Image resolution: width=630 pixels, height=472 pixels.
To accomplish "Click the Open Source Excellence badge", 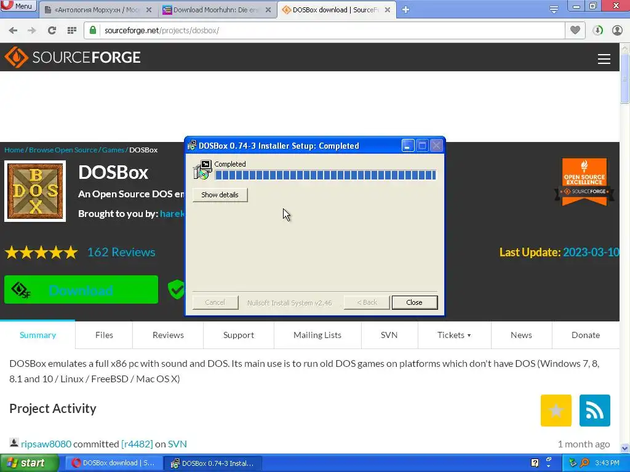I will [x=584, y=181].
